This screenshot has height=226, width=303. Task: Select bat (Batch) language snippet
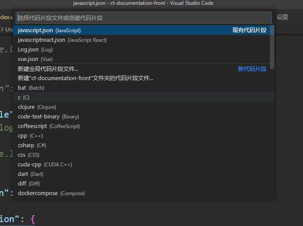(144, 88)
